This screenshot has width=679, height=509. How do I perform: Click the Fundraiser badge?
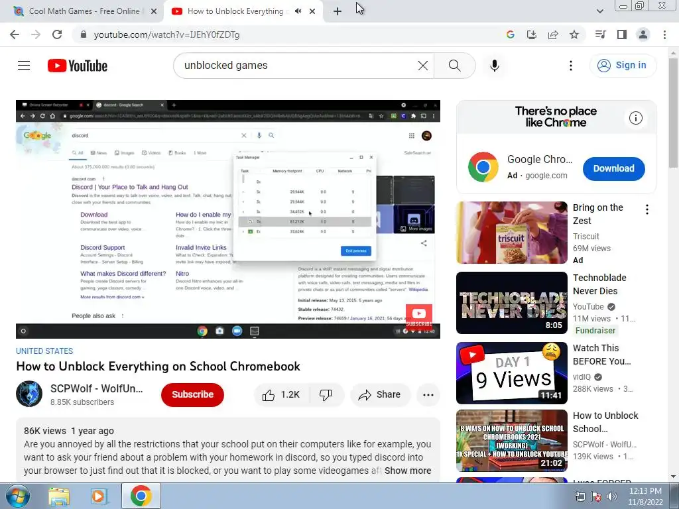coord(595,330)
